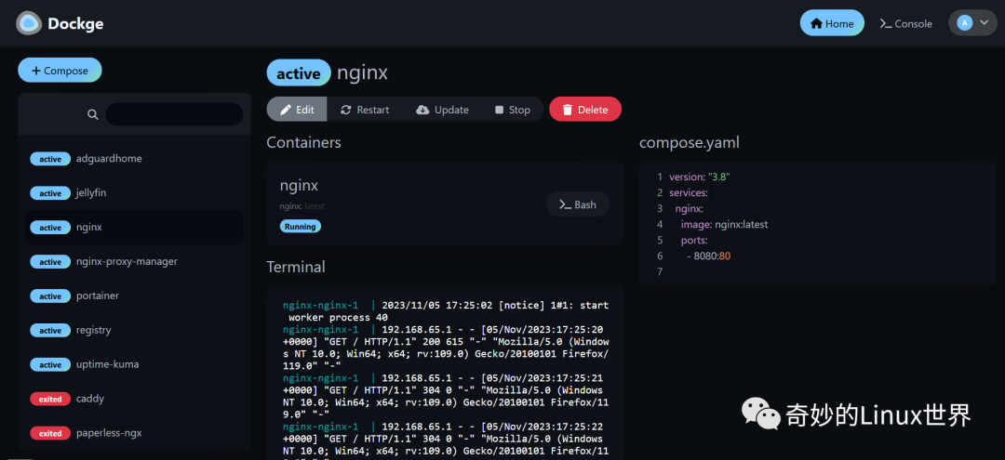
Task: Click the Dockge title text
Action: [75, 24]
